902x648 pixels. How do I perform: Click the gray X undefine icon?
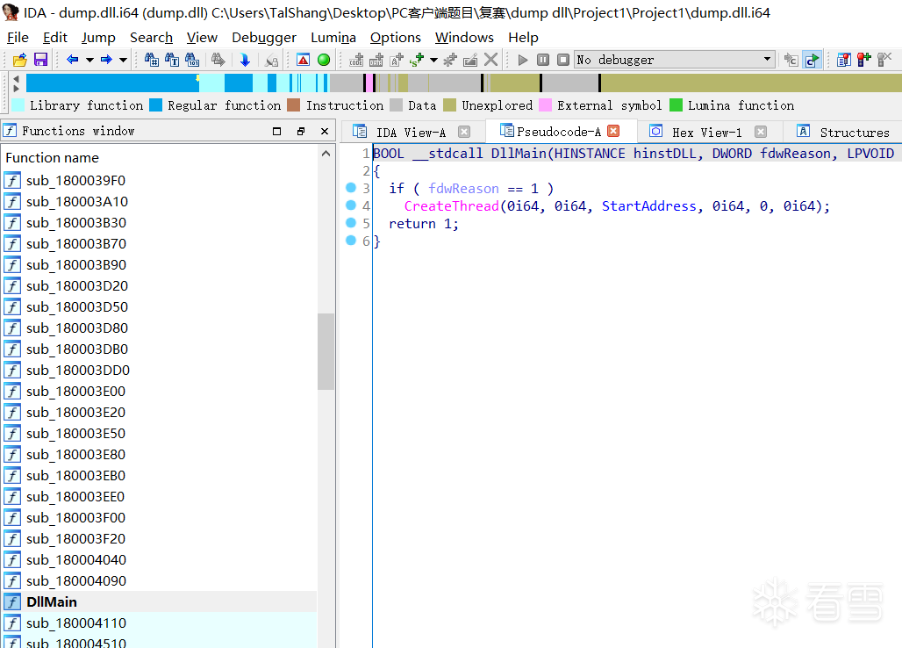point(490,60)
